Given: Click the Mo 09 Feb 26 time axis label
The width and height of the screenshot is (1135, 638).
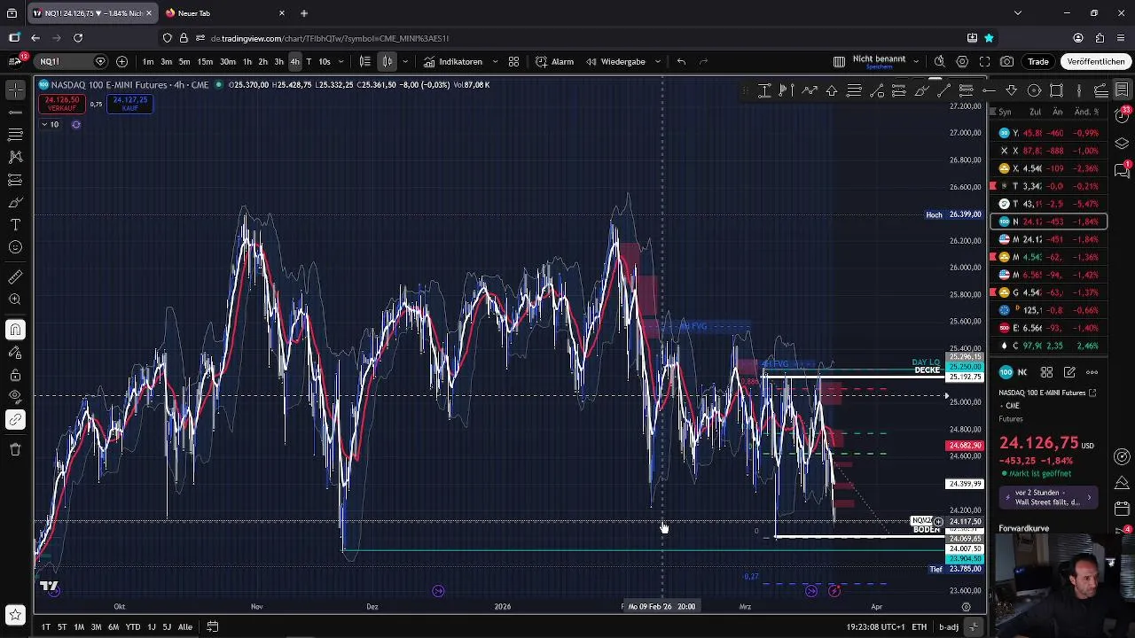Looking at the screenshot, I should click(x=661, y=607).
